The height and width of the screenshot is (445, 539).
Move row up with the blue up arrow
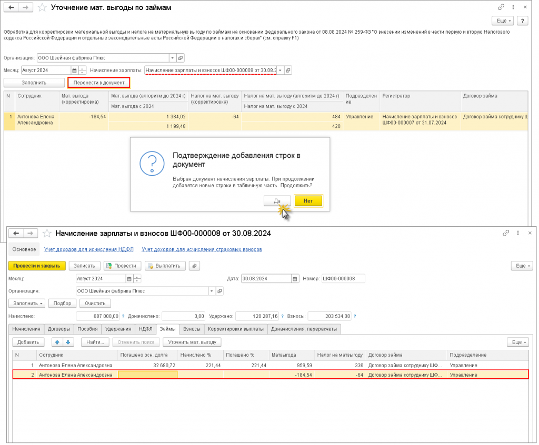click(x=57, y=342)
